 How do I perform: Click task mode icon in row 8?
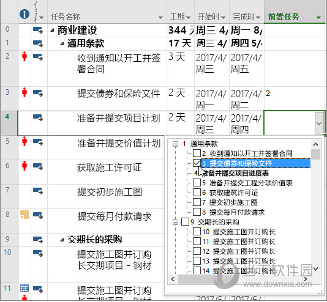coord(38,215)
